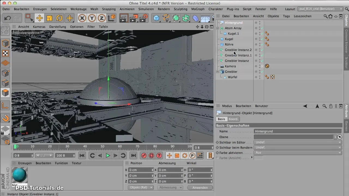Click the Autokeying record button

[151, 155]
